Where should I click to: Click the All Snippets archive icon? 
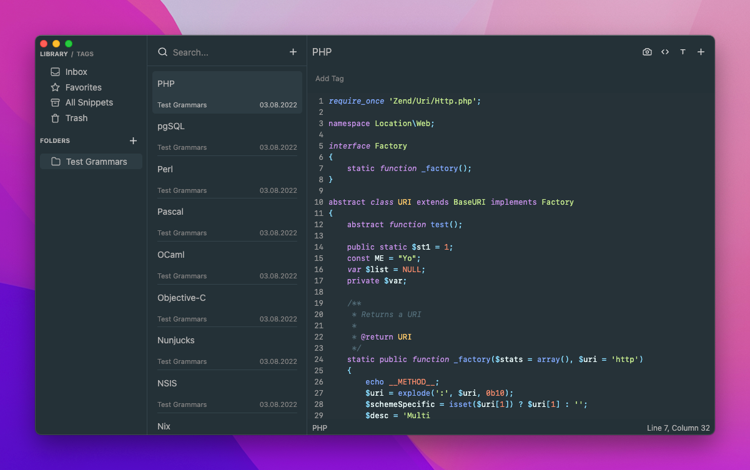point(55,102)
